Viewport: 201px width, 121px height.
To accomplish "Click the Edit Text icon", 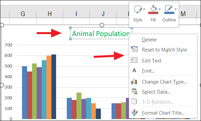I will pyautogui.click(x=134, y=60).
